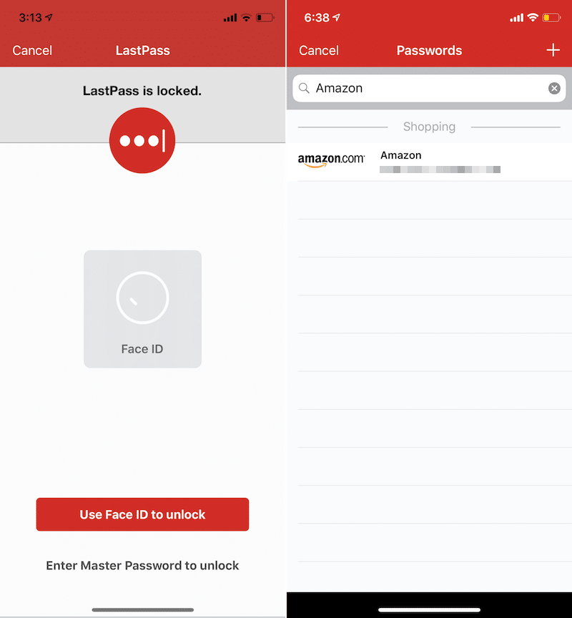Image resolution: width=572 pixels, height=618 pixels.
Task: Add a new password with plus icon
Action: tap(553, 50)
